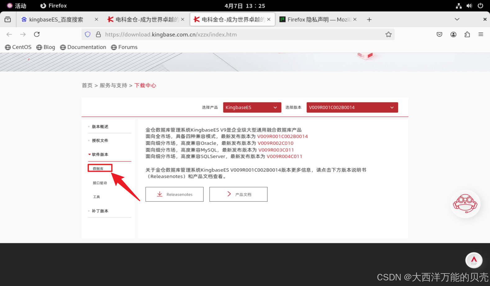Open the KingbaseES product dropdown

(x=252, y=107)
